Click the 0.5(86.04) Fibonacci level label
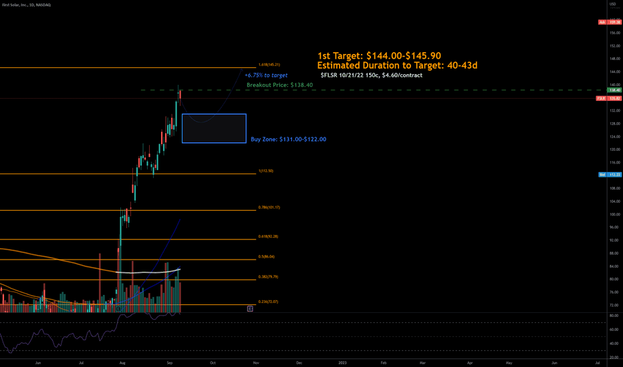This screenshot has height=367, width=623. (266, 257)
